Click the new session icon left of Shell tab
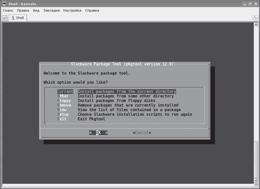260x189 pixels. pyautogui.click(x=5, y=18)
